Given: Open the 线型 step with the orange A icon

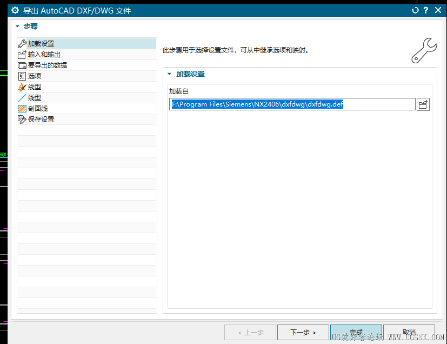Looking at the screenshot, I should [x=86, y=87].
